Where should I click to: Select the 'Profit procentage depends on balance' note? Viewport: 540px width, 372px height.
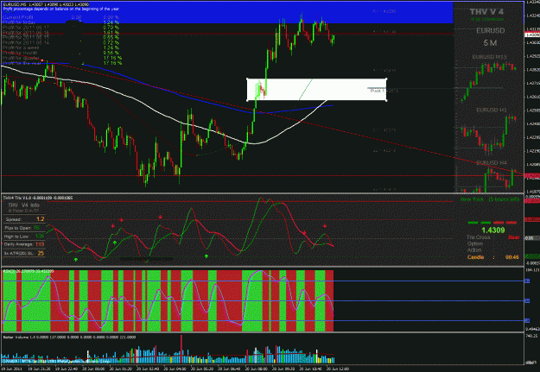click(x=60, y=9)
